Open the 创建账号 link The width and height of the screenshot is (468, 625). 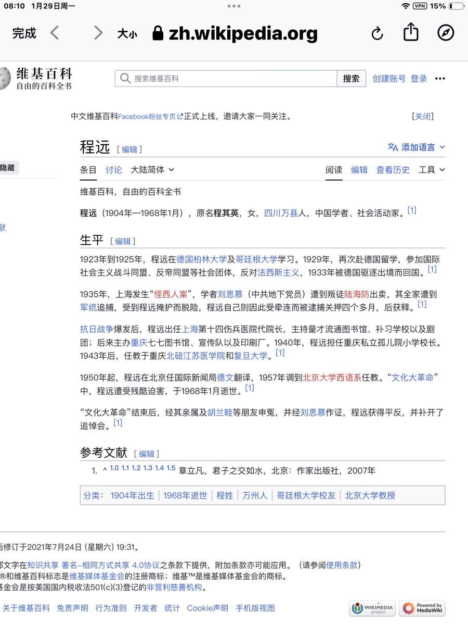(x=389, y=79)
